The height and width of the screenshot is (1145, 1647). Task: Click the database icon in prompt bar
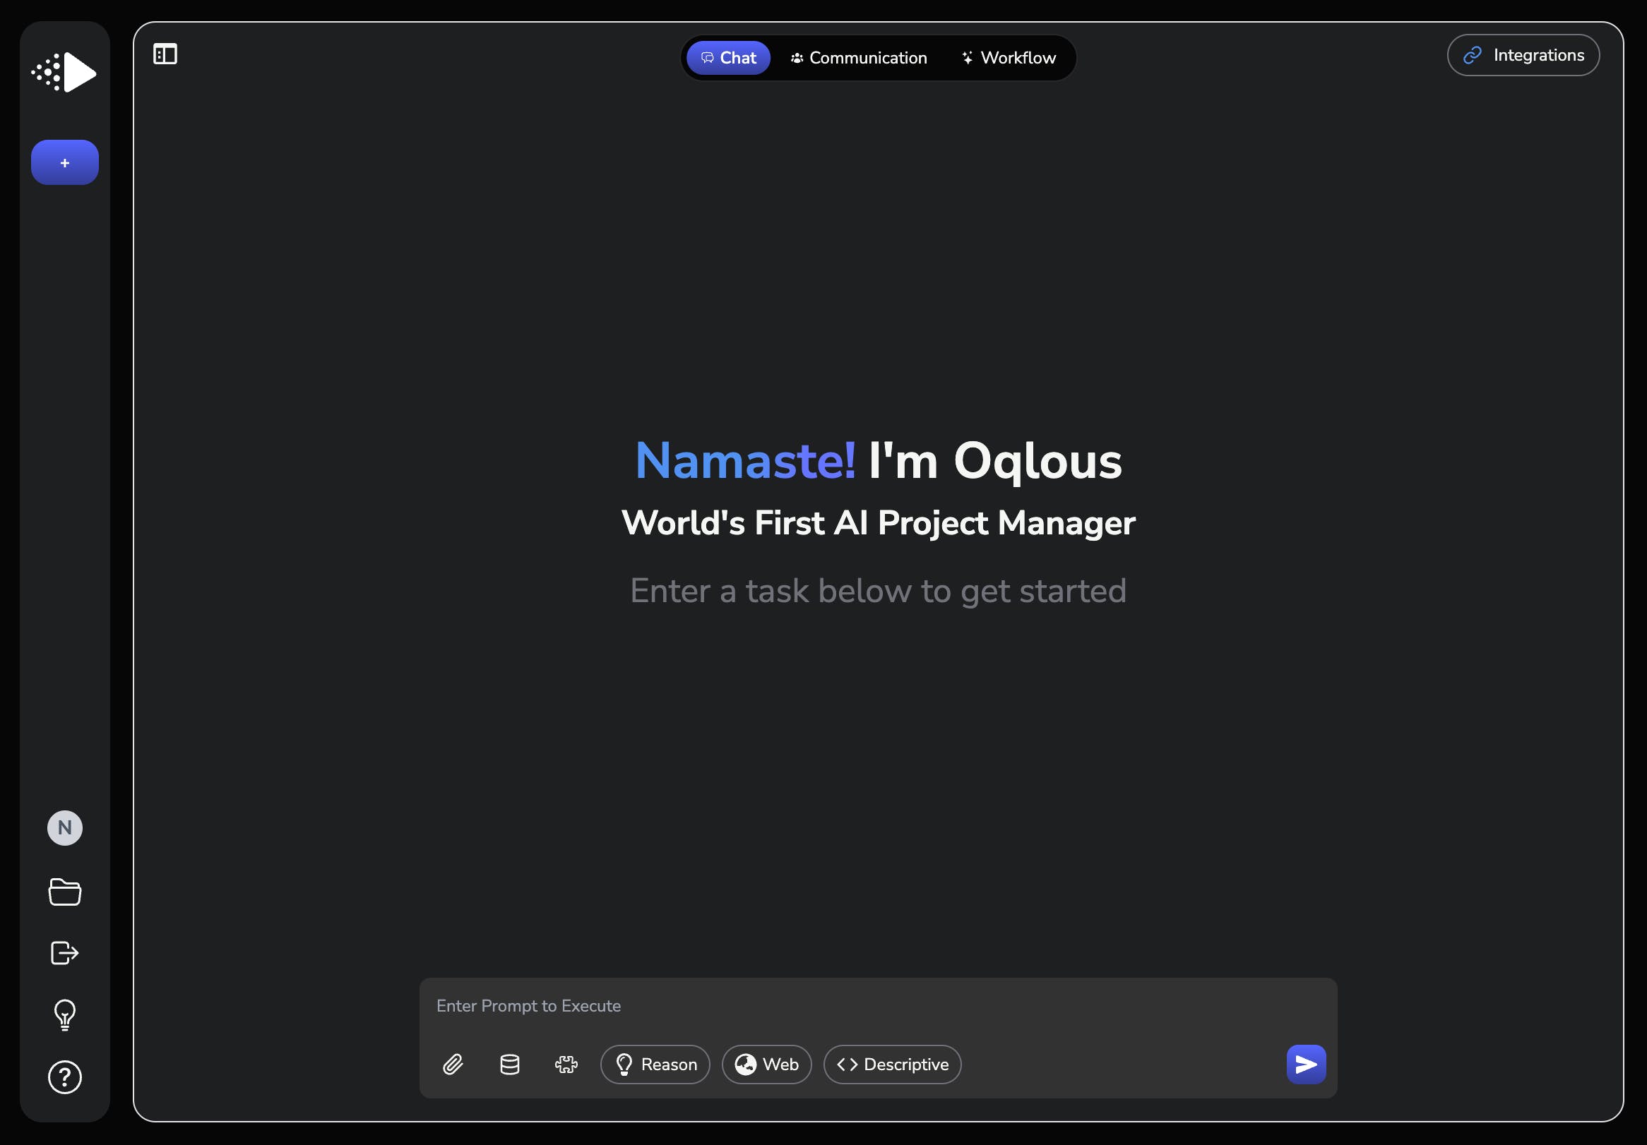pyautogui.click(x=509, y=1065)
